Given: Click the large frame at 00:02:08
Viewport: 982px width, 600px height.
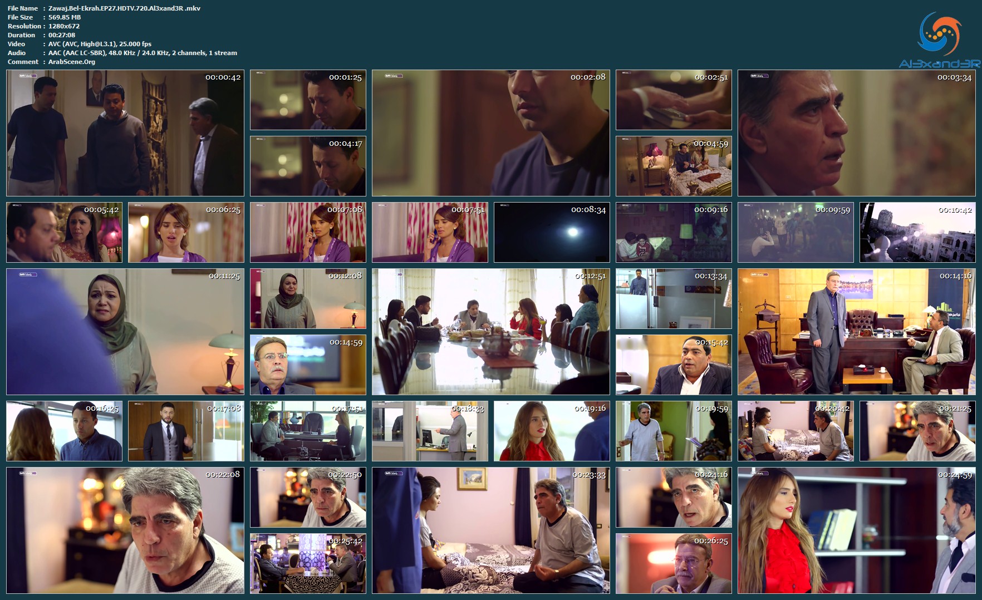Looking at the screenshot, I should (491, 133).
